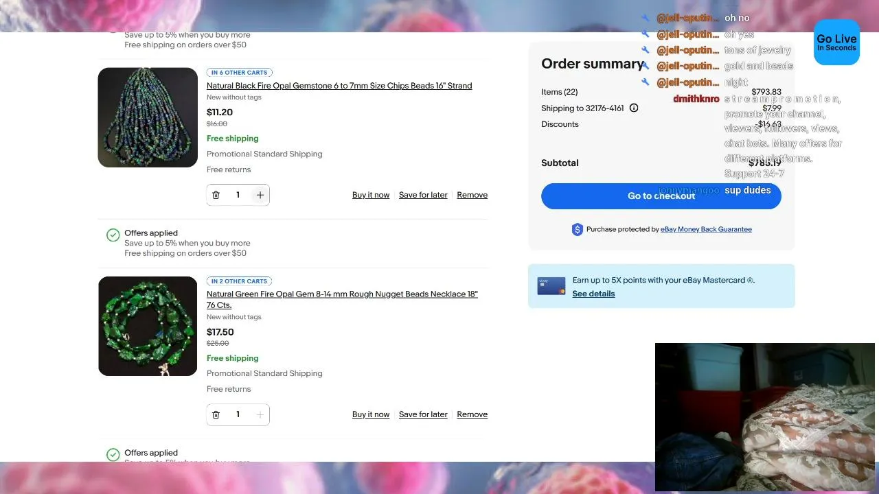This screenshot has width=879, height=494.
Task: Click quantity field of Black Fire Opal item
Action: pyautogui.click(x=238, y=195)
